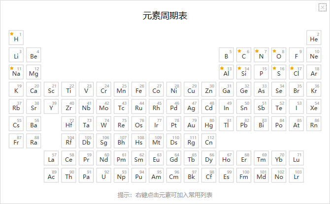Choose the Magnesium (Mg) element
Image resolution: width=330 pixels, height=204 pixels.
click(x=33, y=72)
